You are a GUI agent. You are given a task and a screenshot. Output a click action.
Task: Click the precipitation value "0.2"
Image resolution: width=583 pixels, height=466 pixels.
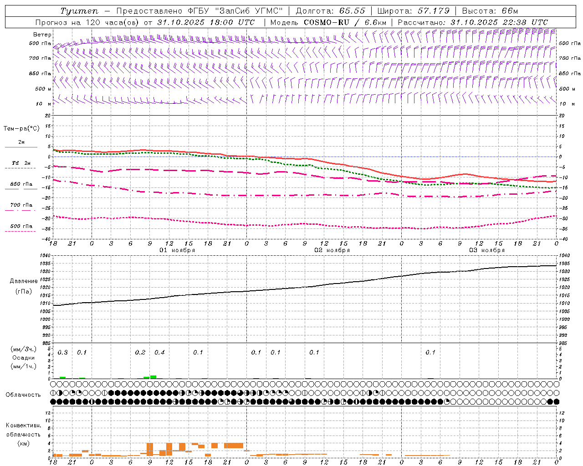pos(140,353)
